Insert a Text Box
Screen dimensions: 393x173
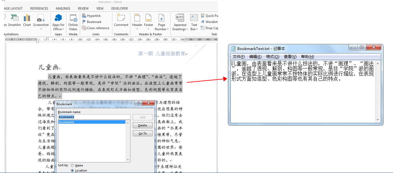tap(194, 22)
